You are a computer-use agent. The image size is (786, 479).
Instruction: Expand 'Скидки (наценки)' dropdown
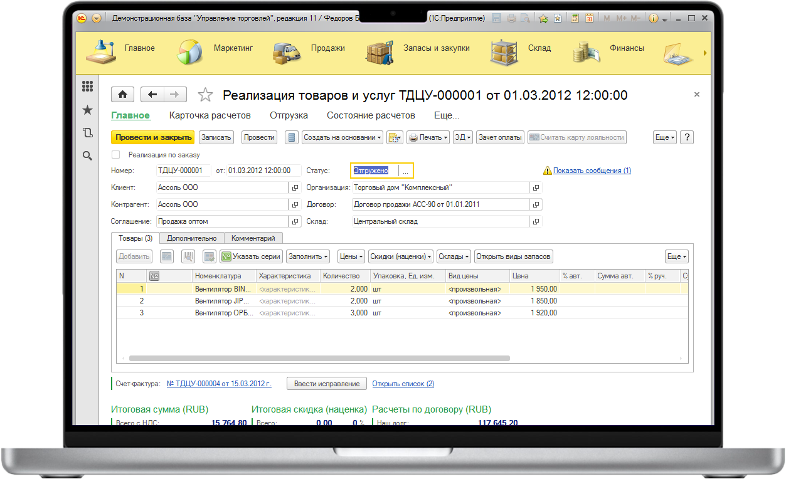pos(401,256)
